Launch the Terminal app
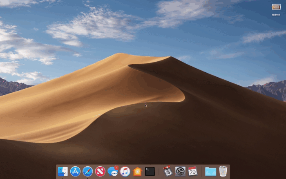This screenshot has height=179, width=286. pos(150,171)
